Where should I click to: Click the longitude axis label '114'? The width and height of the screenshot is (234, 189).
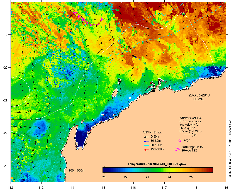(72, 188)
